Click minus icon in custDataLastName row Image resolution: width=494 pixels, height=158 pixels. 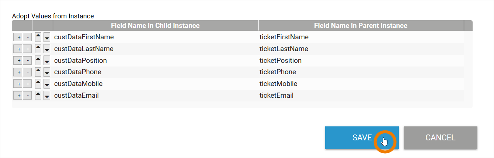tap(27, 49)
